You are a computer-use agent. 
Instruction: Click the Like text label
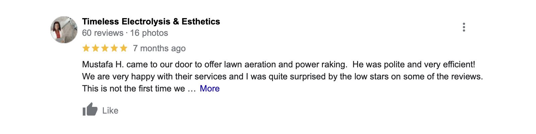click(x=110, y=111)
